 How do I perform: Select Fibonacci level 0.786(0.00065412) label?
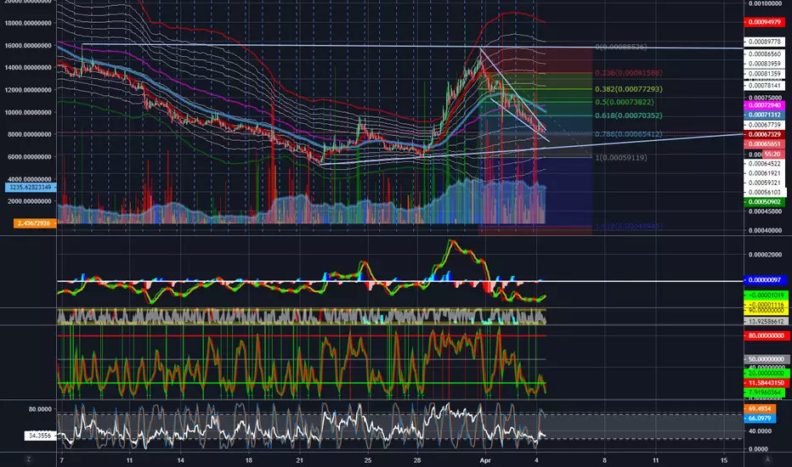point(628,134)
